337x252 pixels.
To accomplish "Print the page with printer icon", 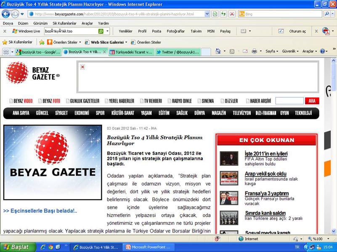I will click(x=255, y=51).
